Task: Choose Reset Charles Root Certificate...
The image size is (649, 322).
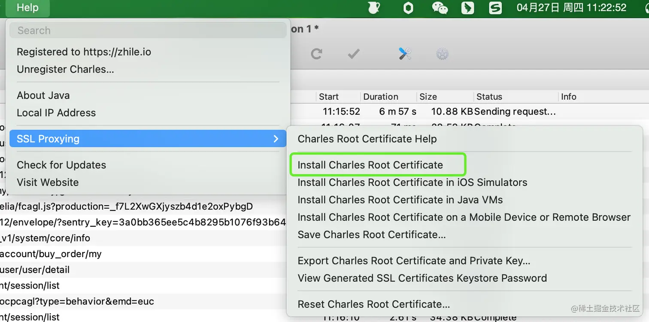Action: 464,304
